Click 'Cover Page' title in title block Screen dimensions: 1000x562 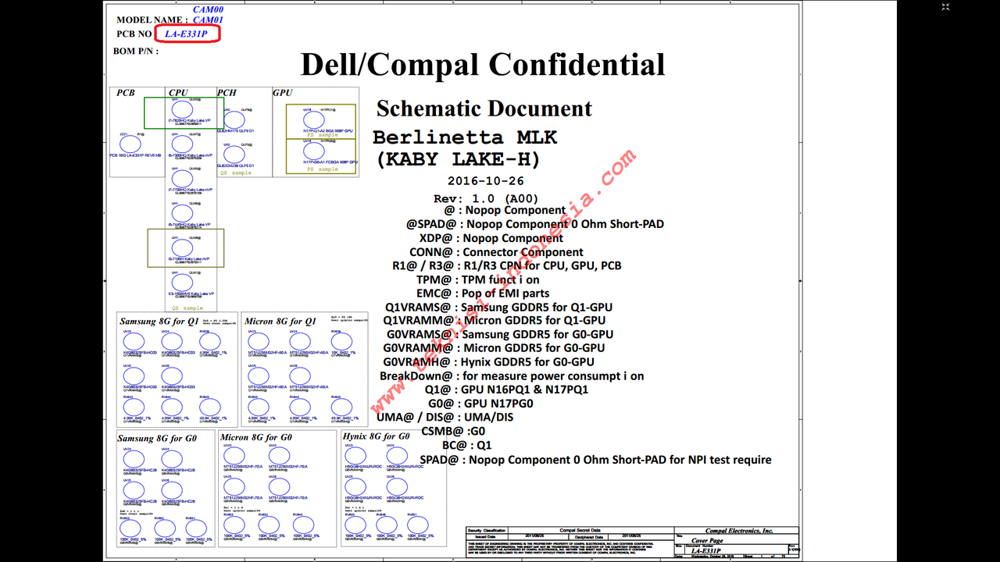click(707, 540)
